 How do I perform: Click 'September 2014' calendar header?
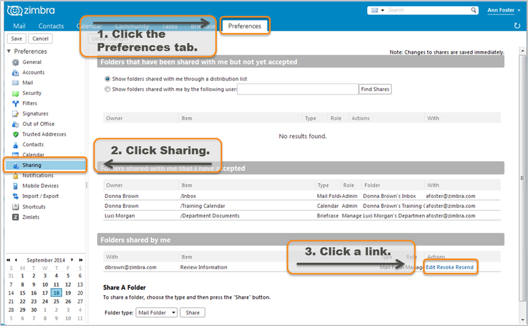(x=46, y=260)
